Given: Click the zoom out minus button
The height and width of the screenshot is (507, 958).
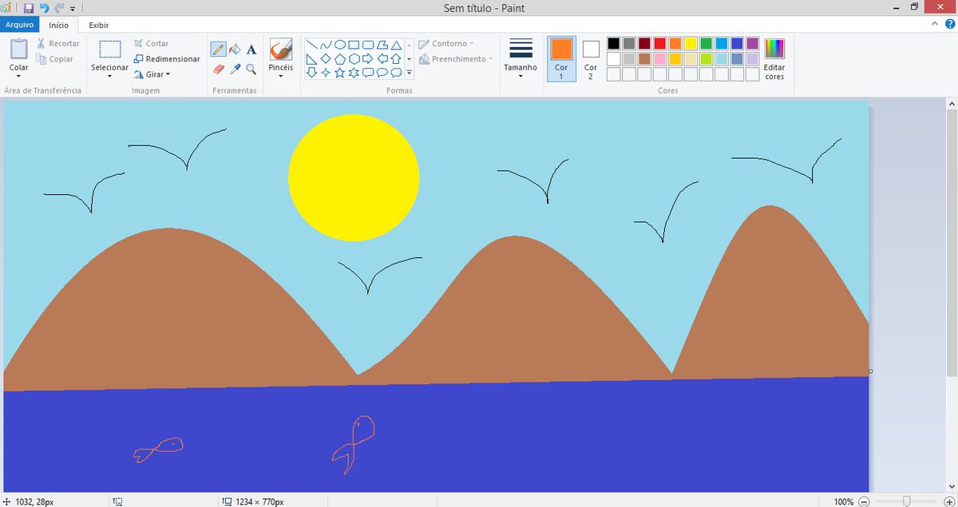Looking at the screenshot, I should click(863, 501).
